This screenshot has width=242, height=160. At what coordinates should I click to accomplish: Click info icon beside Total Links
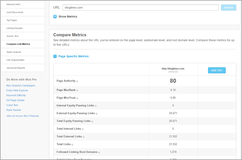click(72, 145)
